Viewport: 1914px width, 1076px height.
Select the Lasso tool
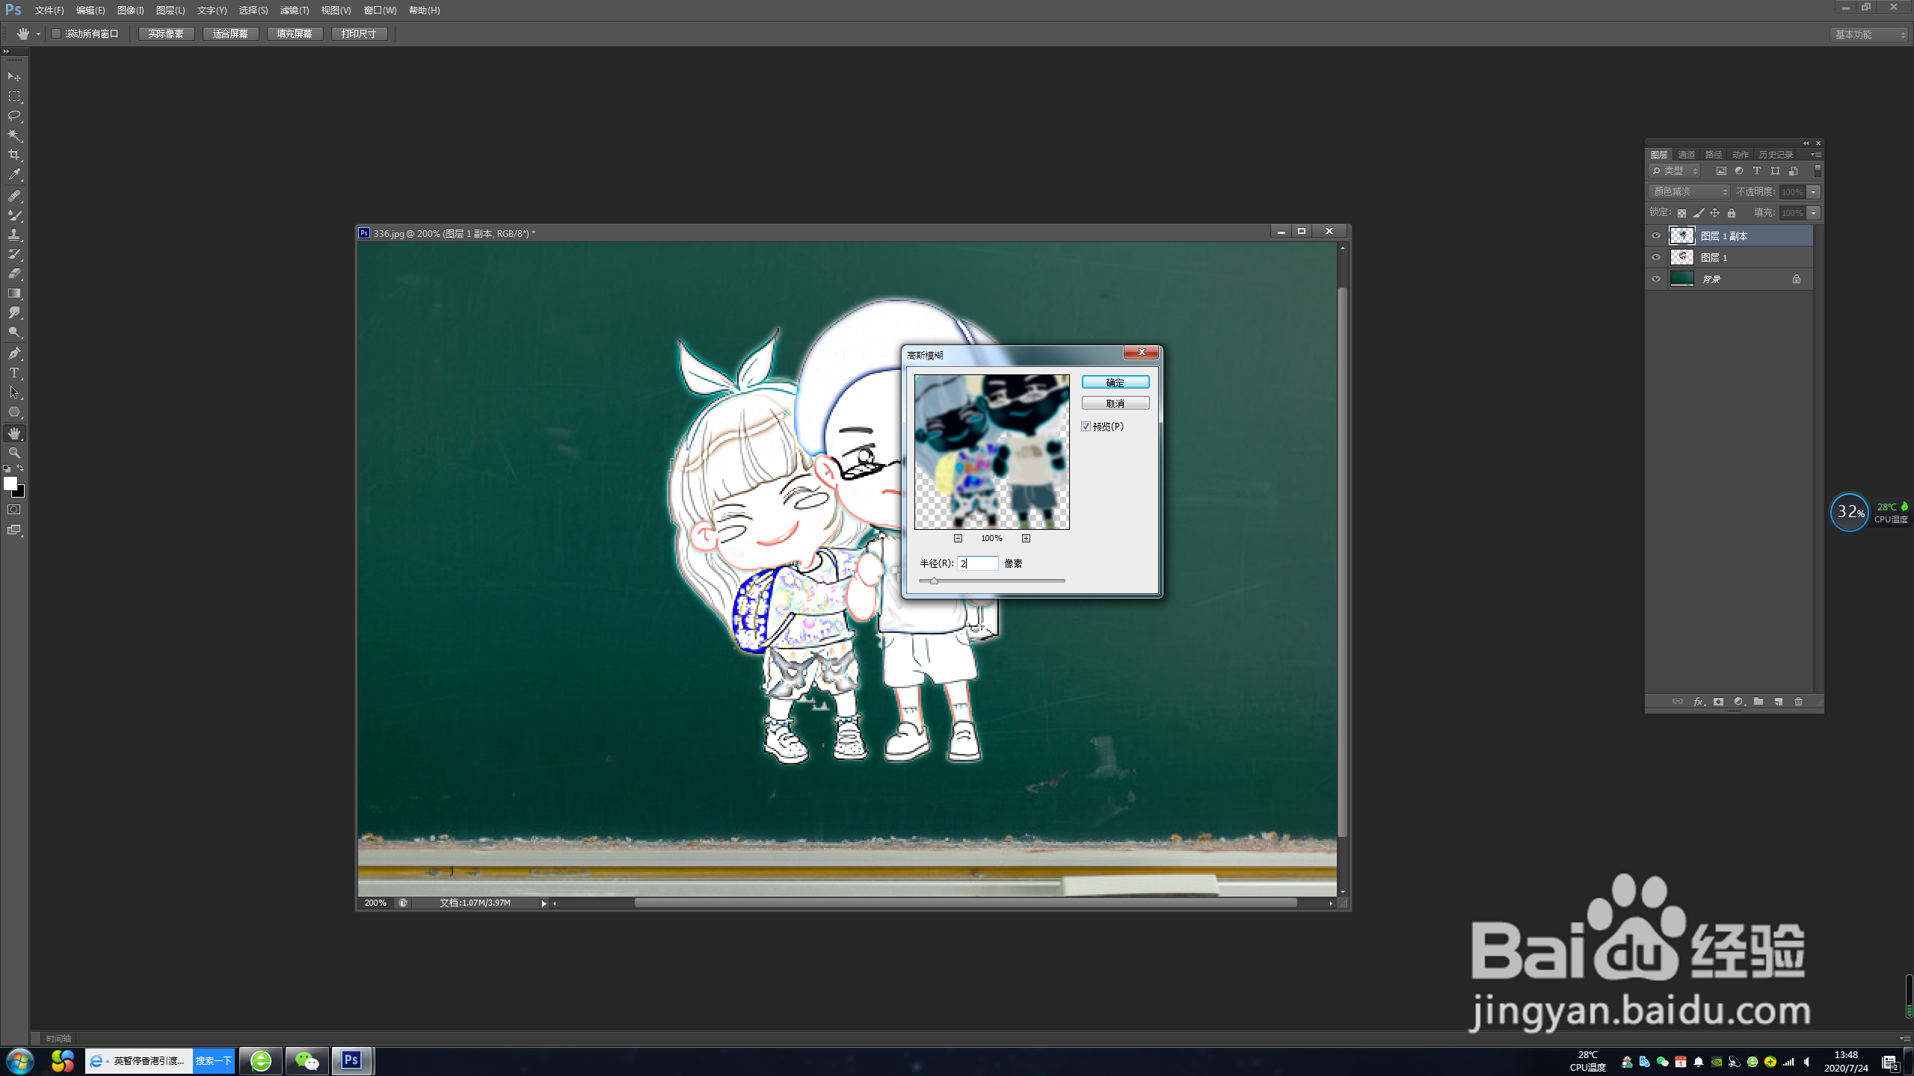click(14, 116)
